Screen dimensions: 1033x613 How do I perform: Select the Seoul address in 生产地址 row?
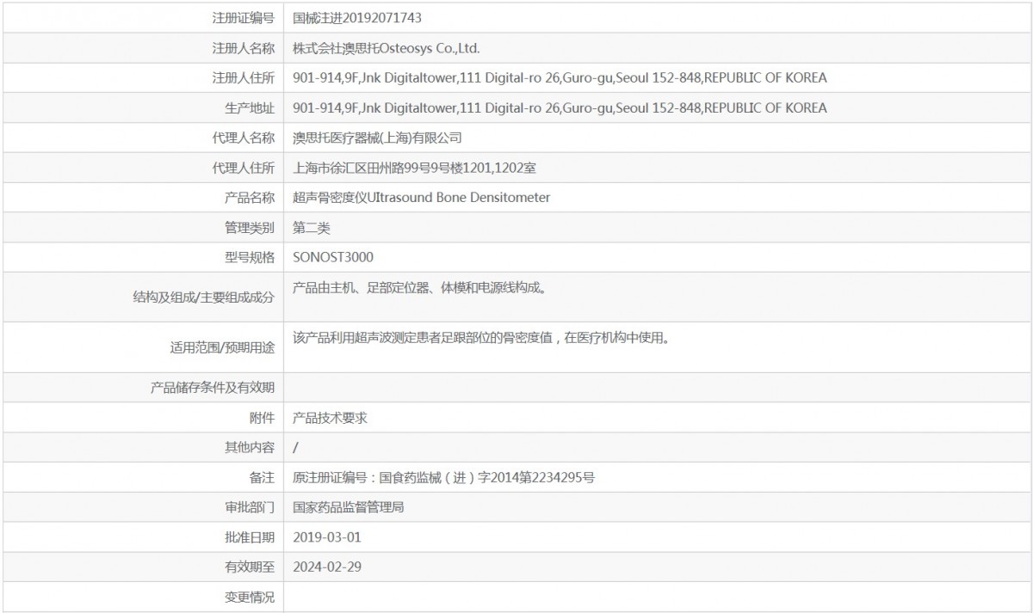560,107
